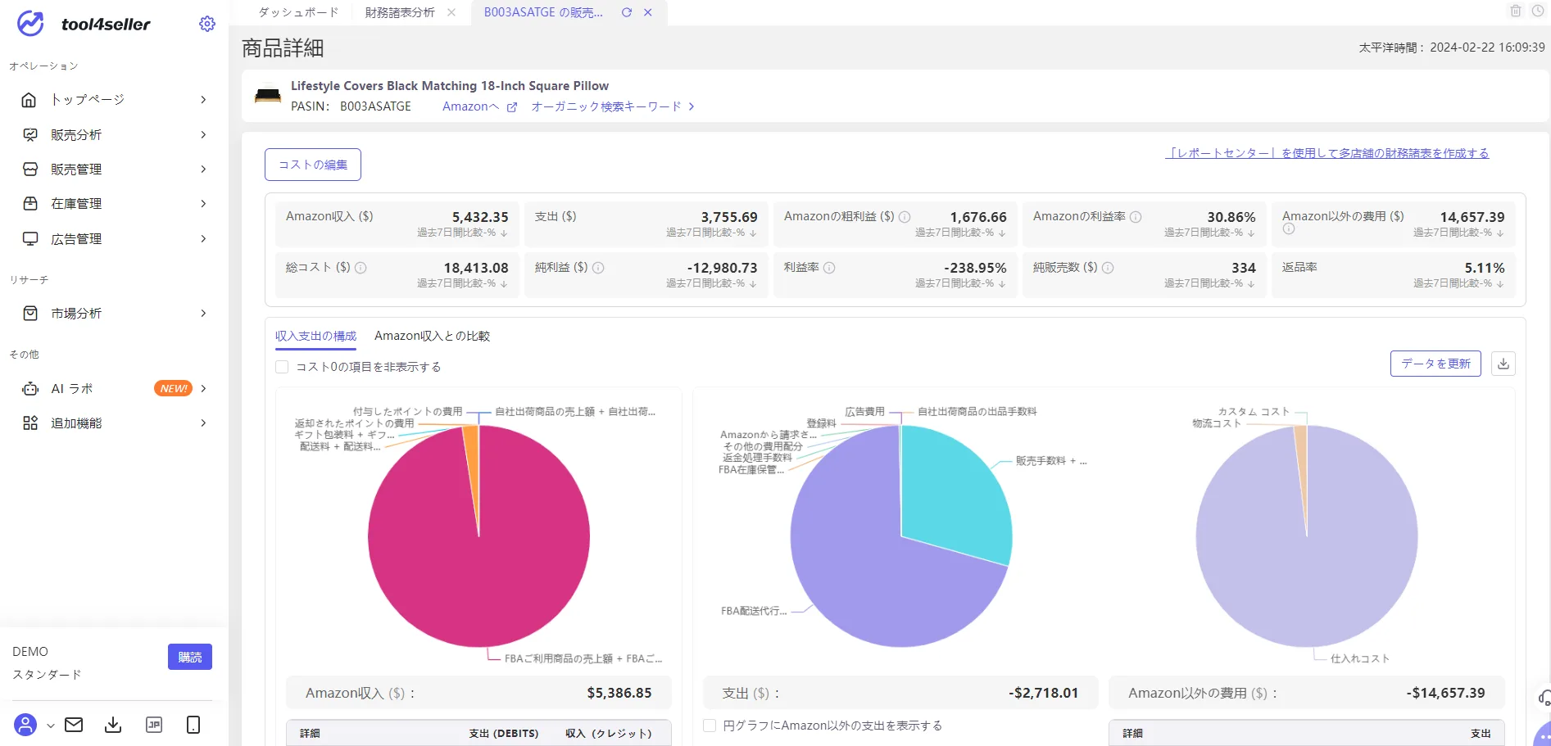Click the tool4seller logo
Viewport: 1551px width, 746px height.
tap(84, 24)
